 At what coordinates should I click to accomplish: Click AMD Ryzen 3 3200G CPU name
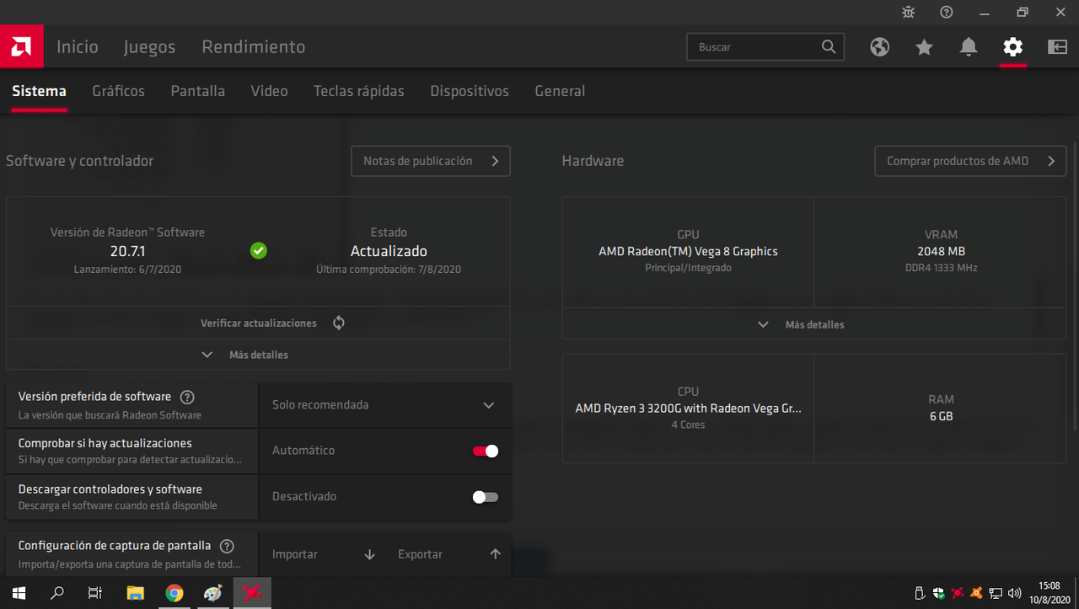tap(688, 408)
